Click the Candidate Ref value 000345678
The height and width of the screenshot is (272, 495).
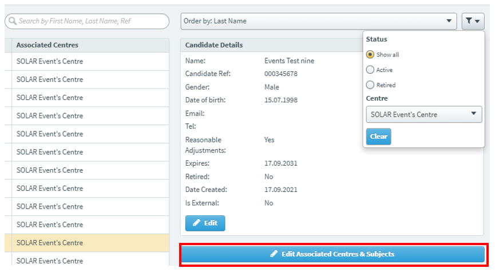281,74
